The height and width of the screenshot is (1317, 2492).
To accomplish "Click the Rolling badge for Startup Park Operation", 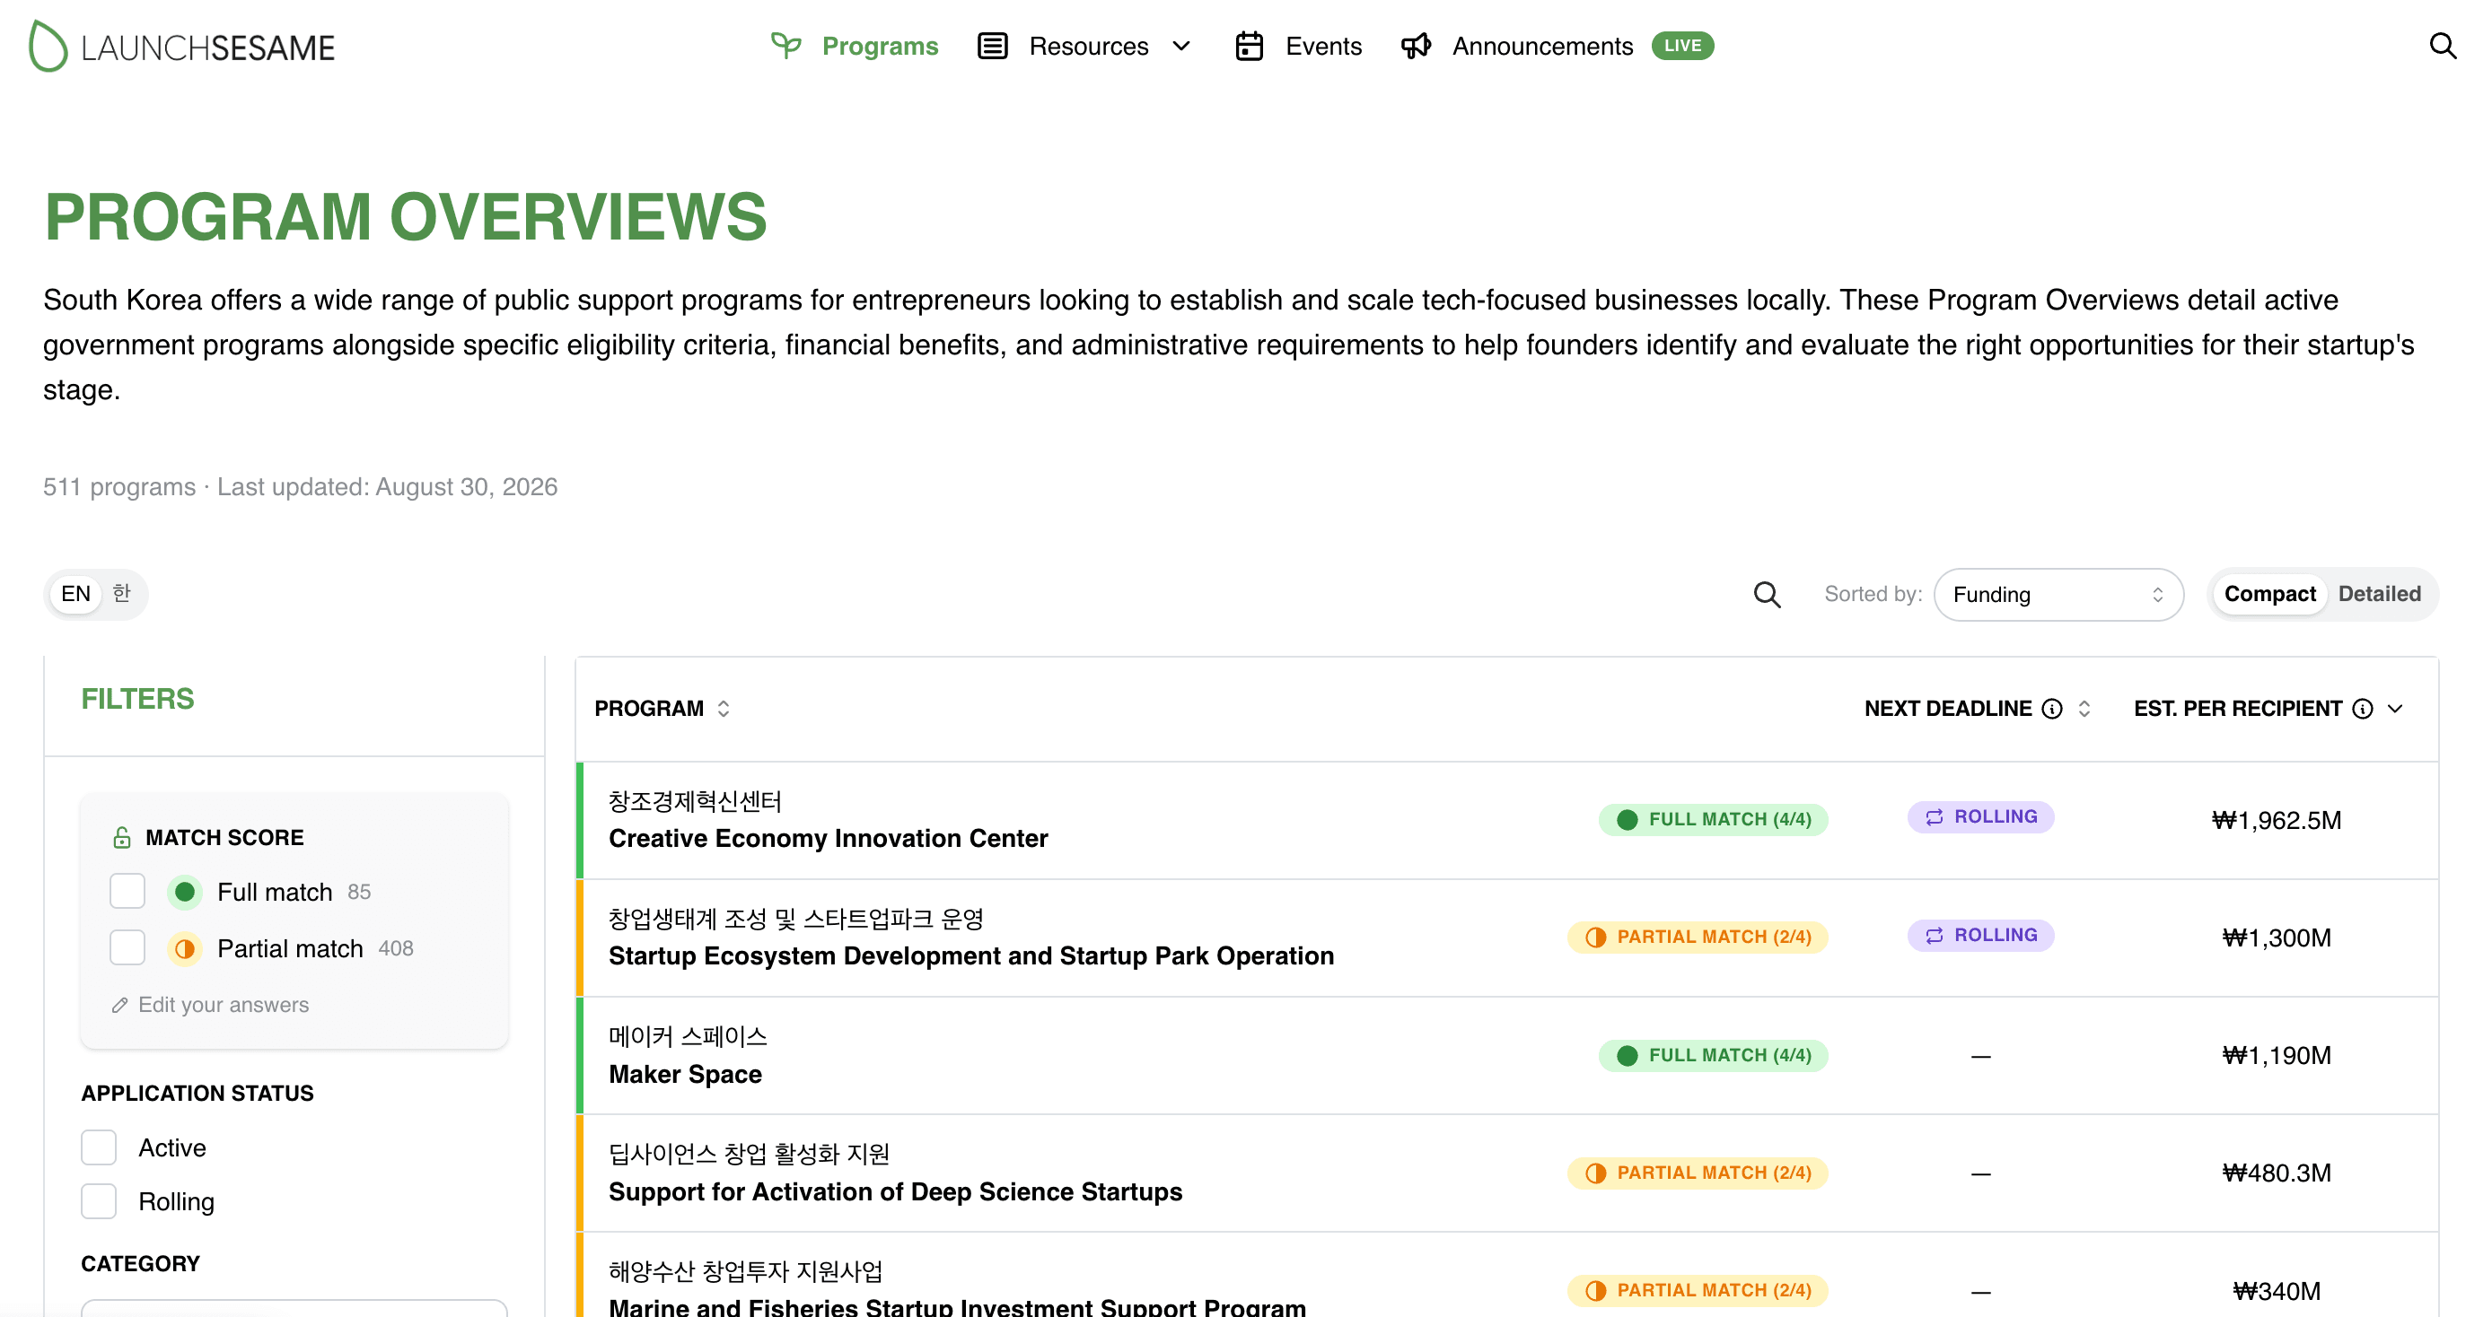I will coord(1979,935).
